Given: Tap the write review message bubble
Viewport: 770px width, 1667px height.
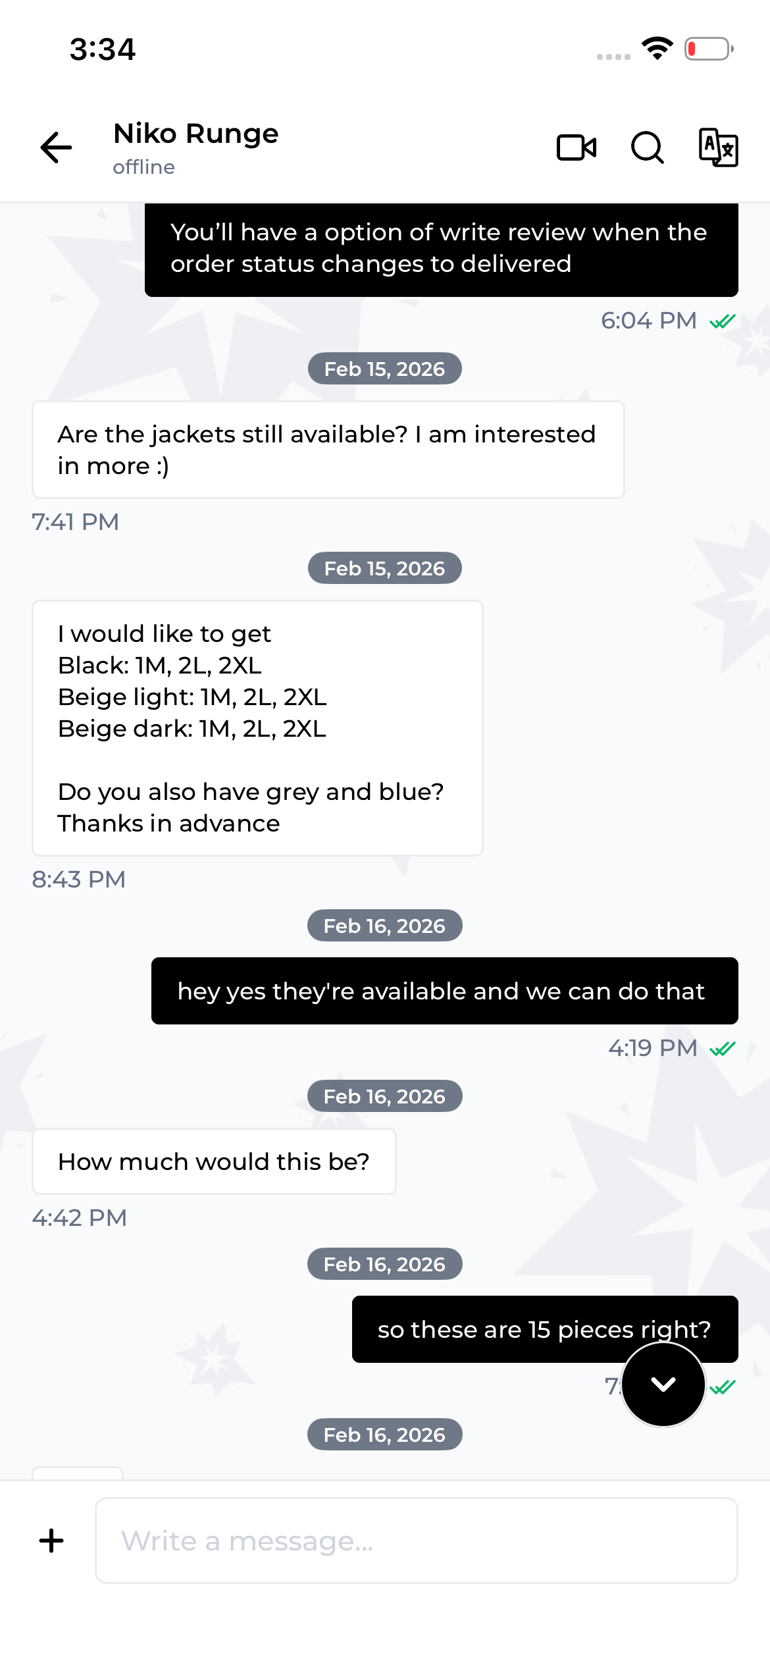Looking at the screenshot, I should (442, 249).
